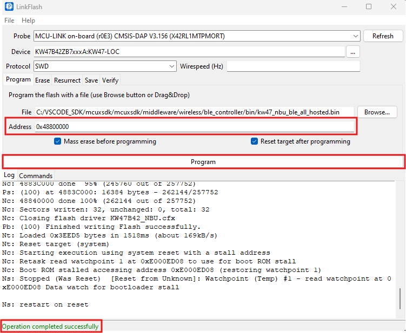
Task: Click the Address field with 0x48800000
Action: coord(195,127)
